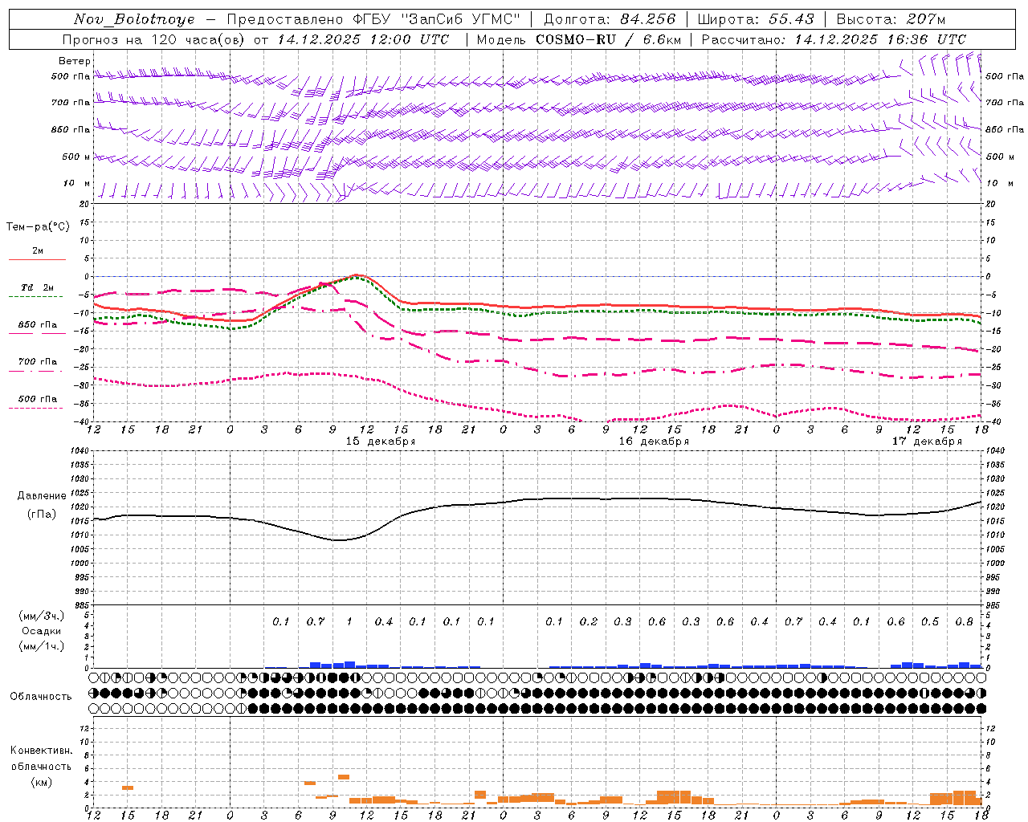The width and height of the screenshot is (1028, 822).
Task: Click the Модель COSMO-RU / 6.6км label
Action: [579, 39]
